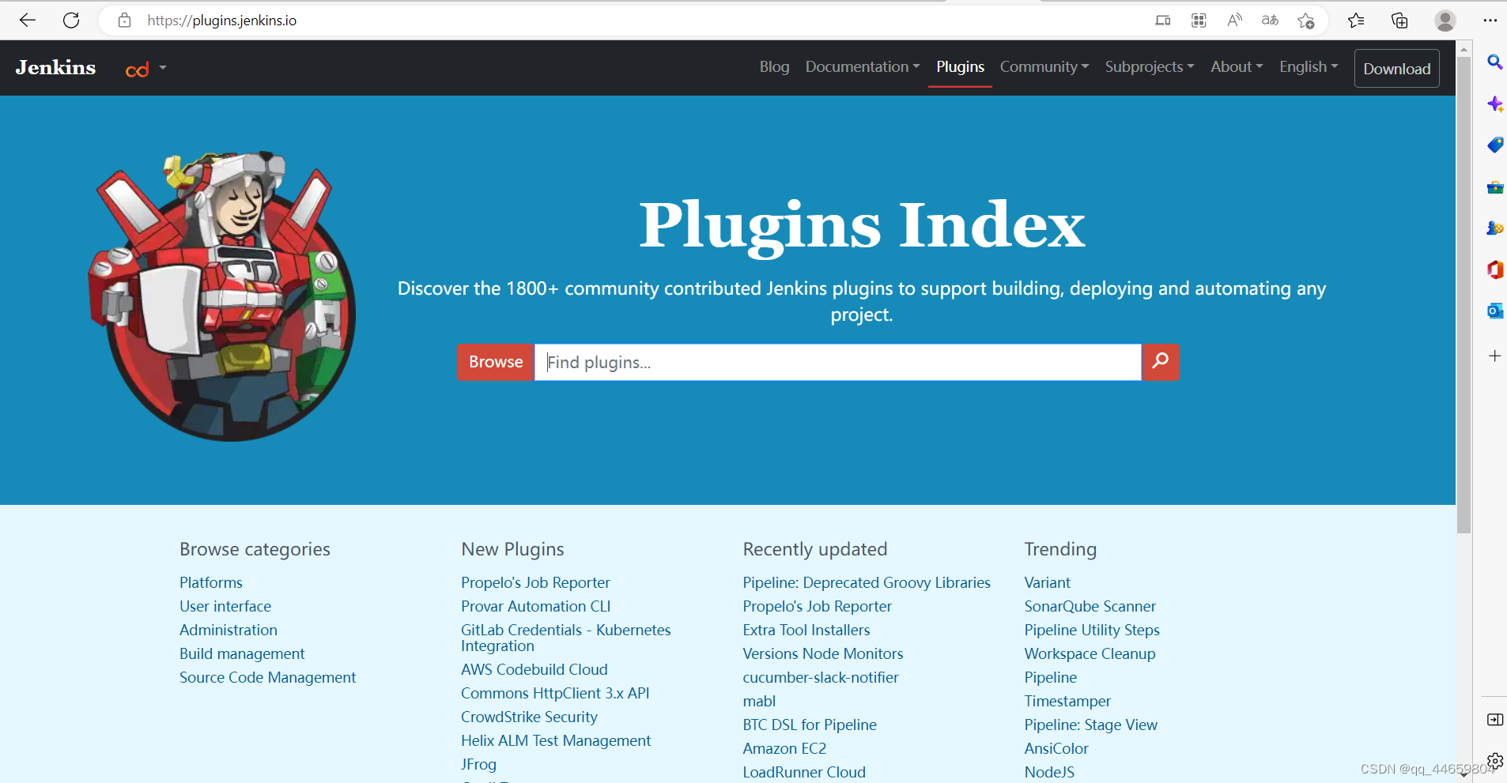The width and height of the screenshot is (1507, 783).
Task: Expand the Community dropdown
Action: point(1044,67)
